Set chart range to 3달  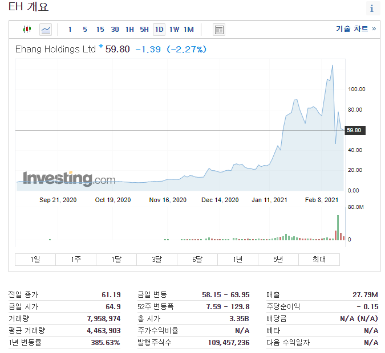point(157,260)
